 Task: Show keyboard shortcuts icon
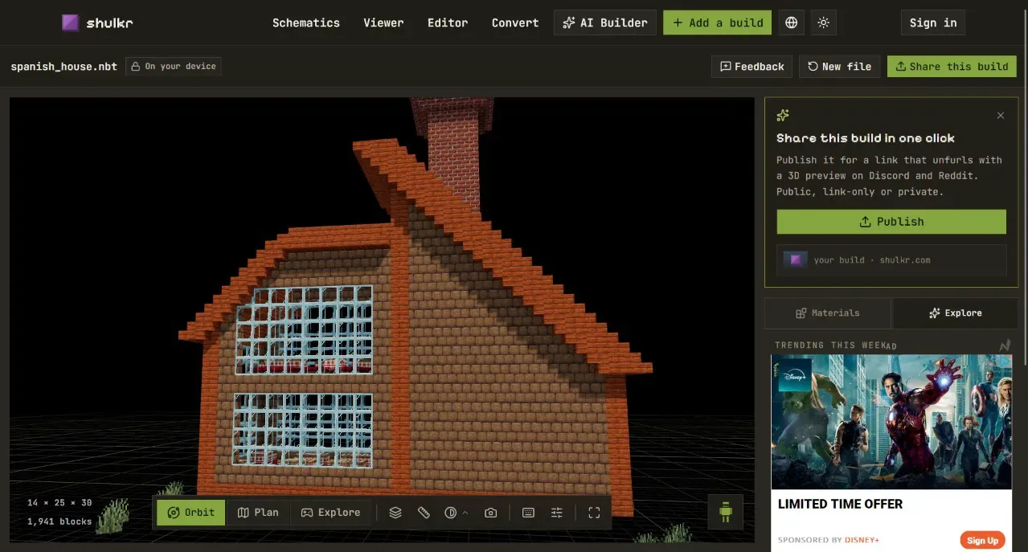coord(528,513)
